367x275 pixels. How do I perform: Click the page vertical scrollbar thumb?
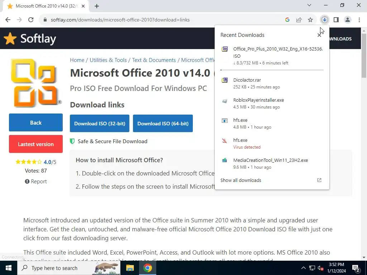click(x=364, y=56)
